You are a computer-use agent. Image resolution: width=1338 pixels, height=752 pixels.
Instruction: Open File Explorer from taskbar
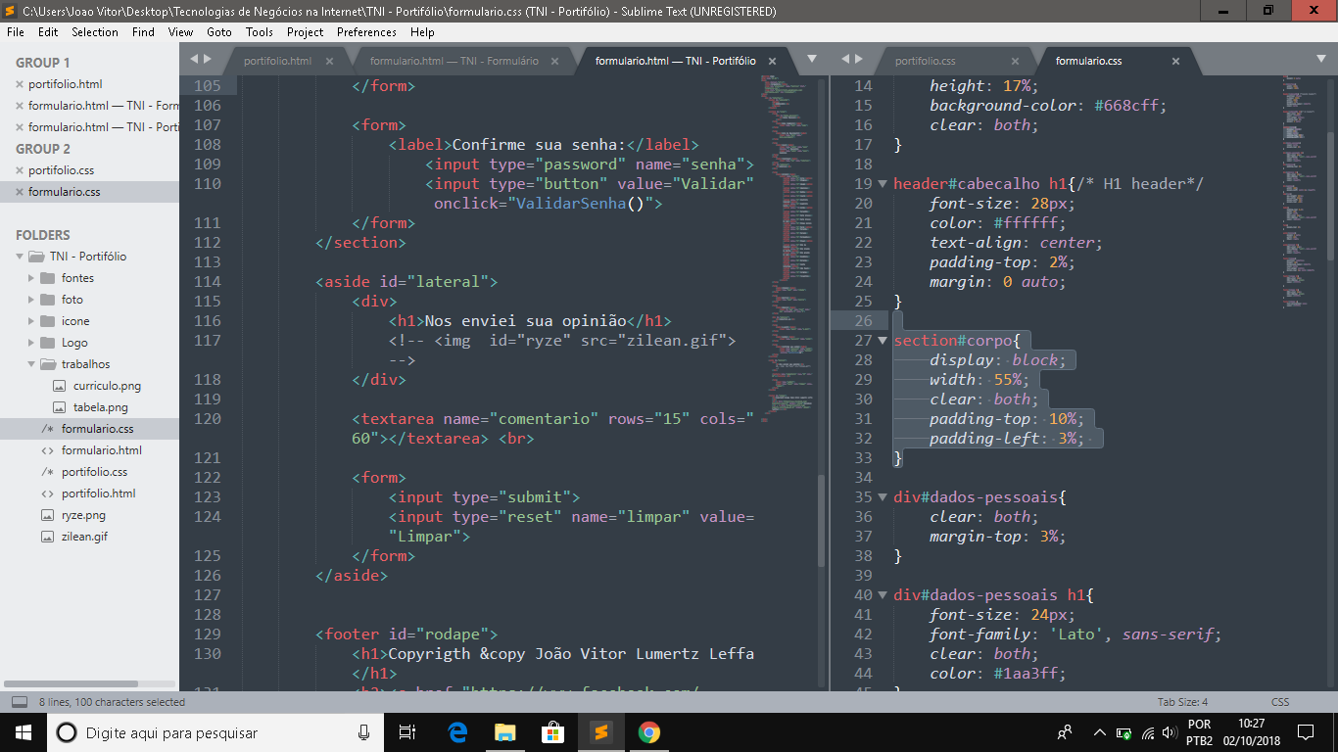pos(504,732)
